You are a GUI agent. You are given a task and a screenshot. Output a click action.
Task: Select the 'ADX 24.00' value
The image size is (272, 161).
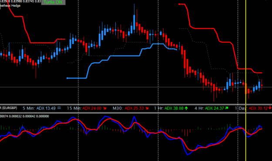92,108
